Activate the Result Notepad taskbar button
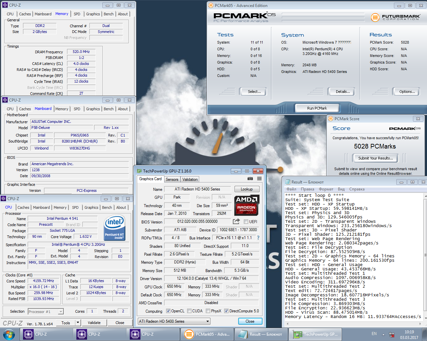The image size is (427, 341). [261, 334]
